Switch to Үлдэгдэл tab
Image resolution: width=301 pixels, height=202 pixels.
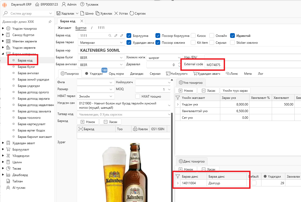tap(94, 74)
